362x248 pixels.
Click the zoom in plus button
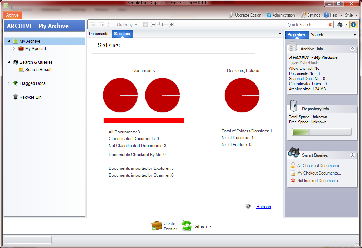[171, 24]
